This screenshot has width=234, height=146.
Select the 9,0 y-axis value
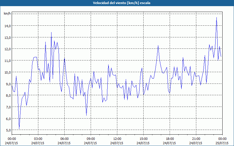tap(8, 84)
